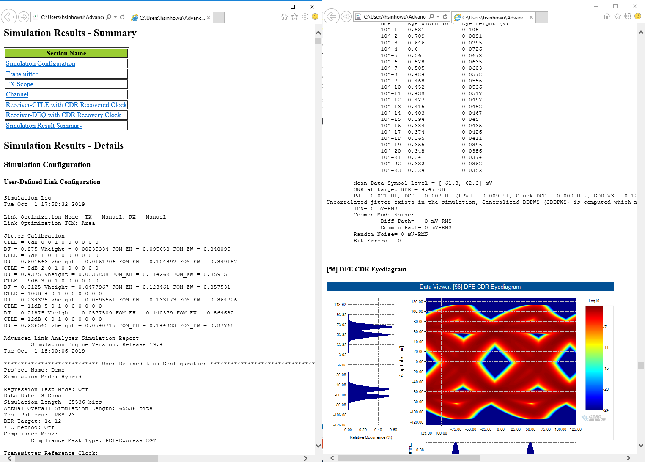The height and width of the screenshot is (462, 645).
Task: Open the Simulation Configuration link
Action: coord(41,63)
